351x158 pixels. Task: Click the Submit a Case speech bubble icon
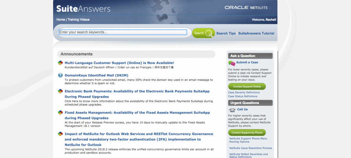pos(232,63)
